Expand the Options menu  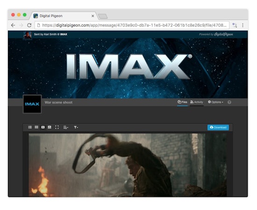coord(215,102)
